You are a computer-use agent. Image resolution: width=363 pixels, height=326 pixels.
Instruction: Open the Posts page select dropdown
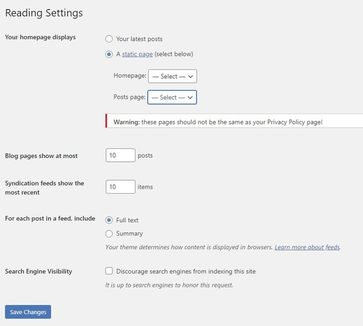(x=172, y=97)
